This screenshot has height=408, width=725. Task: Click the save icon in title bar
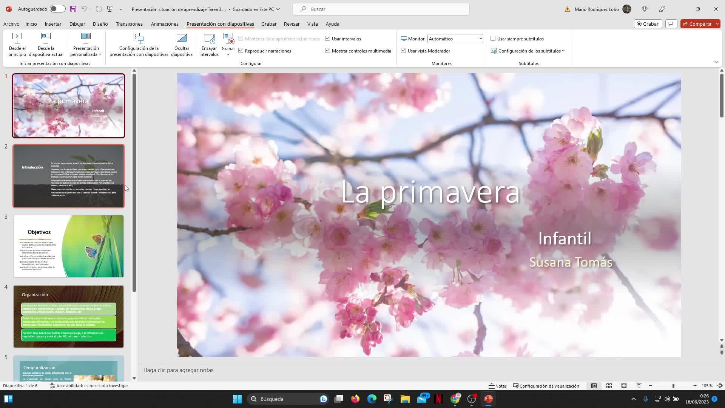(73, 9)
